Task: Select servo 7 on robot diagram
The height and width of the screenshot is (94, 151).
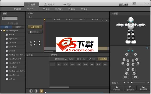Action: click(128, 61)
